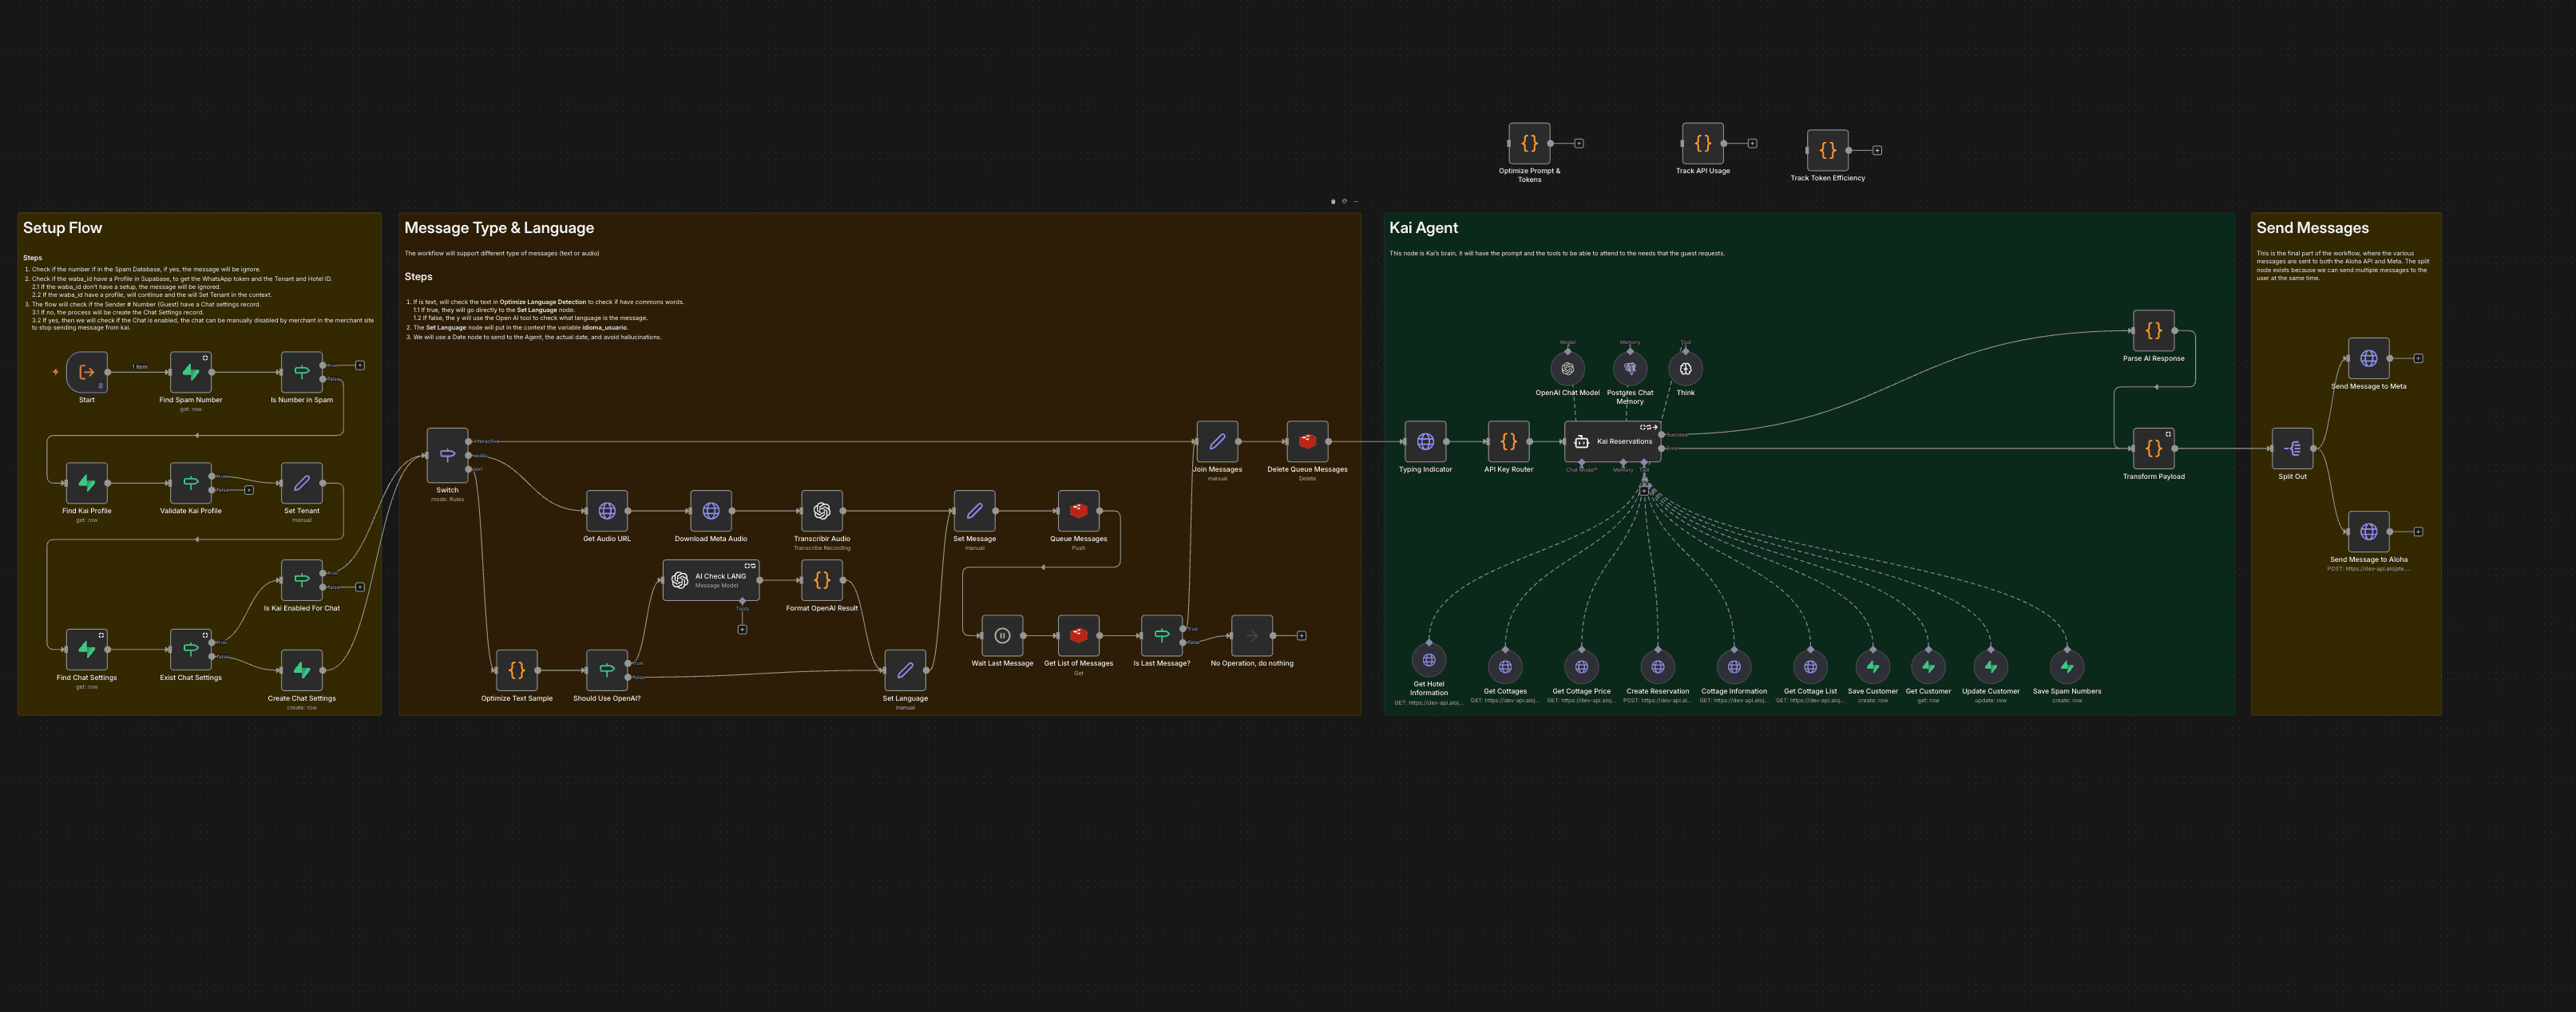Select the Transform Payload node

tap(2153, 449)
